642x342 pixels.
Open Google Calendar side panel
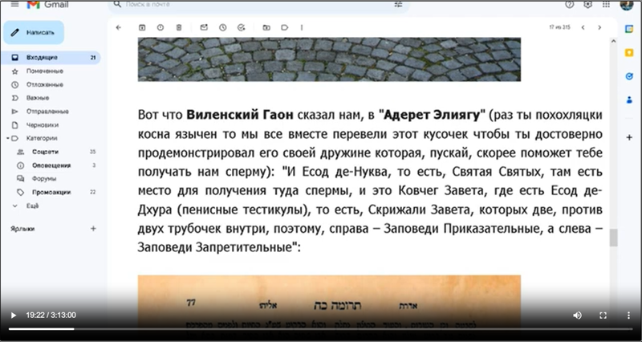point(629,29)
